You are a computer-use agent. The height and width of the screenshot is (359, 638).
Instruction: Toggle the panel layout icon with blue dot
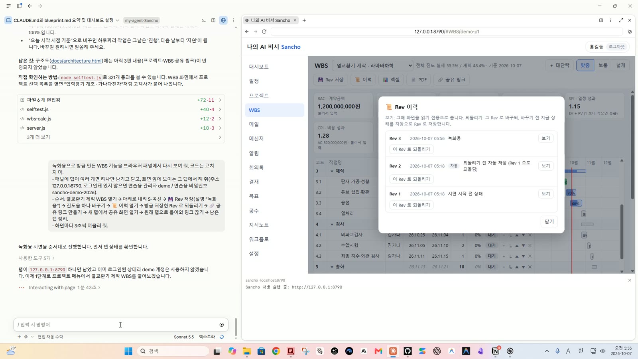click(x=20, y=6)
